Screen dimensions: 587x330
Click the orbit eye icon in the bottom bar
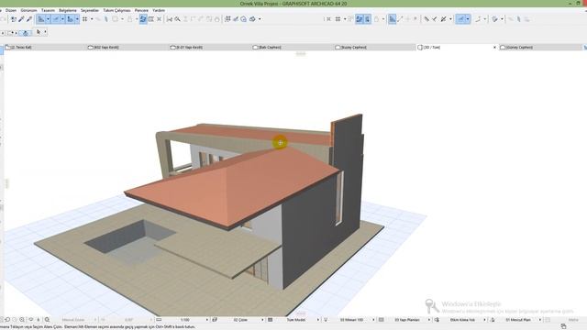click(x=31, y=320)
